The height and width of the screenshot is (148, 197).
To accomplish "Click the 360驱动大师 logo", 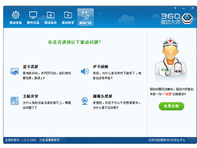I will coord(177,19).
